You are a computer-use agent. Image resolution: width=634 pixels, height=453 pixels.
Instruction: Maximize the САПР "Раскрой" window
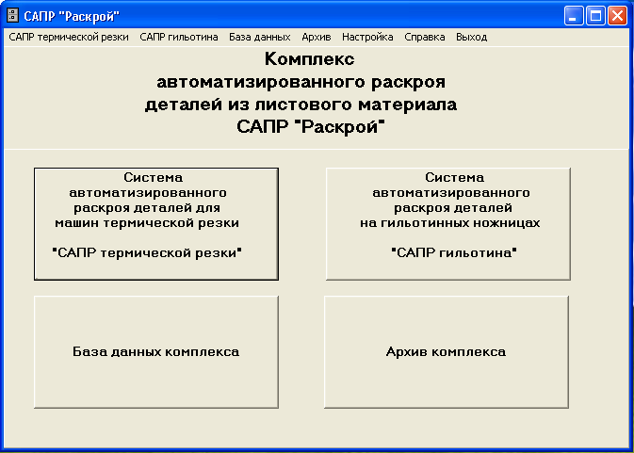(595, 16)
